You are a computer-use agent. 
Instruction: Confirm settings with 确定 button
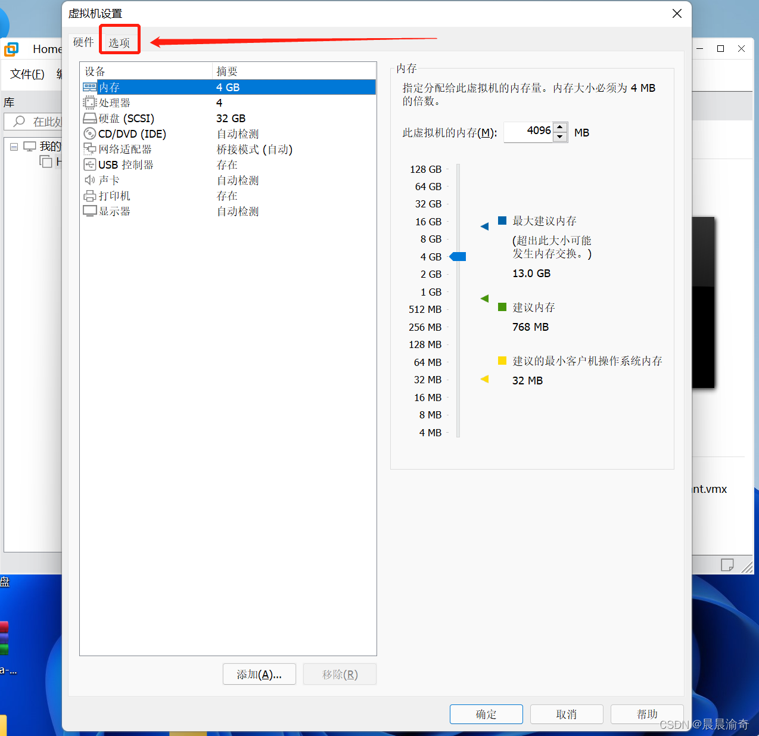[x=486, y=714]
